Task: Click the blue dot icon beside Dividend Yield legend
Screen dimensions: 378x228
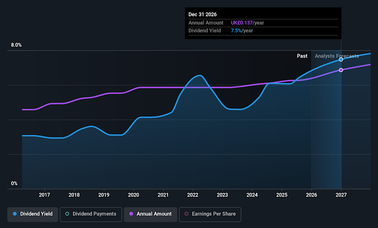Action: click(x=15, y=214)
